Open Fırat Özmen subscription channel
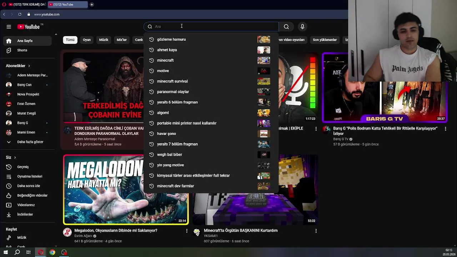This screenshot has height=257, width=457. (27, 104)
